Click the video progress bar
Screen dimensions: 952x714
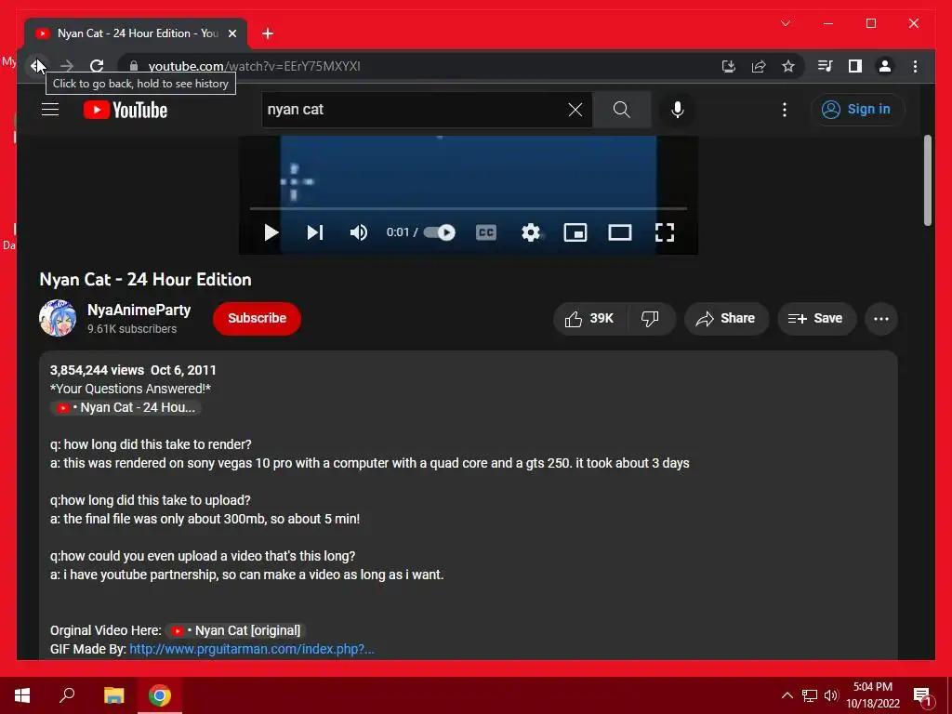click(469, 208)
